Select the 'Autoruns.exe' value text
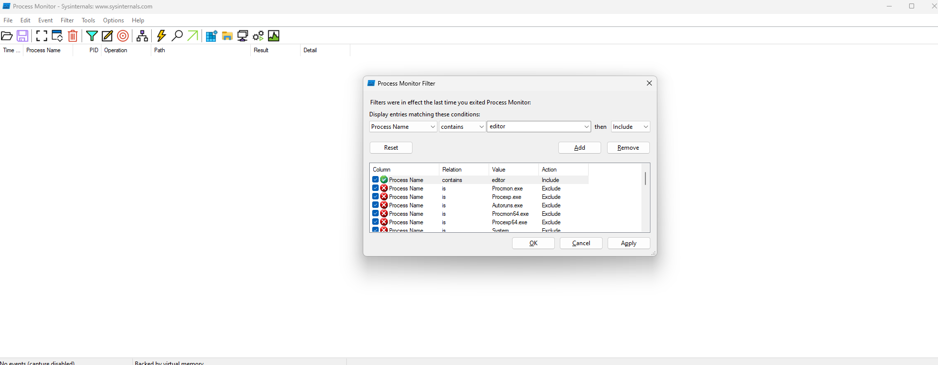The width and height of the screenshot is (938, 365). pos(507,205)
